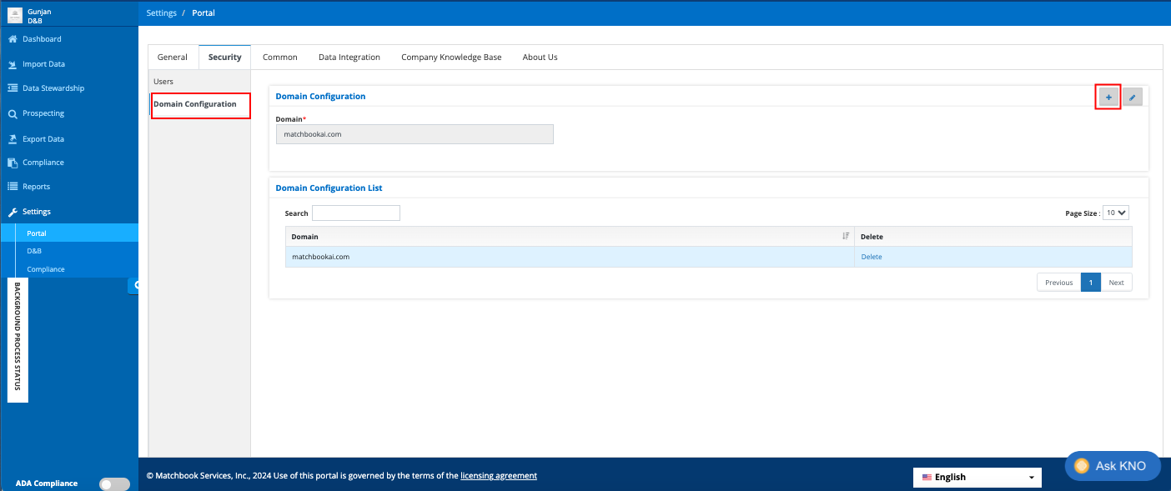Open Data Stewardship using its list icon
The height and width of the screenshot is (491, 1171).
(x=13, y=88)
